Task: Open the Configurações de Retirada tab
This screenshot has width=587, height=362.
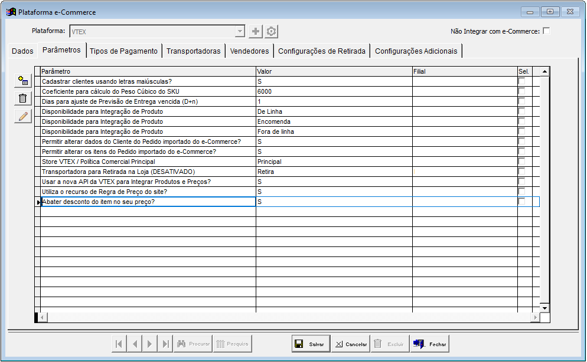Action: (321, 51)
